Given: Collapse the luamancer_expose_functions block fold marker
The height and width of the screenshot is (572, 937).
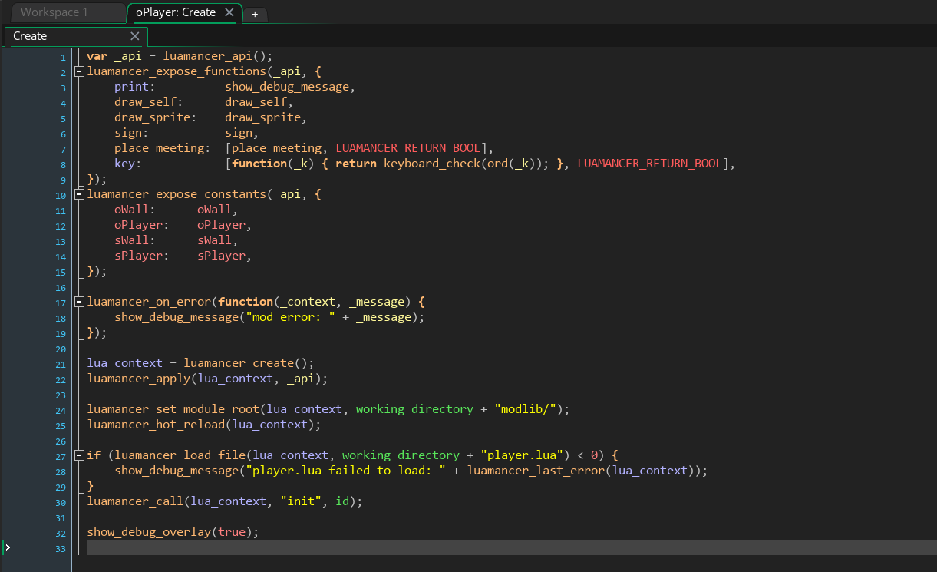Looking at the screenshot, I should coord(78,71).
